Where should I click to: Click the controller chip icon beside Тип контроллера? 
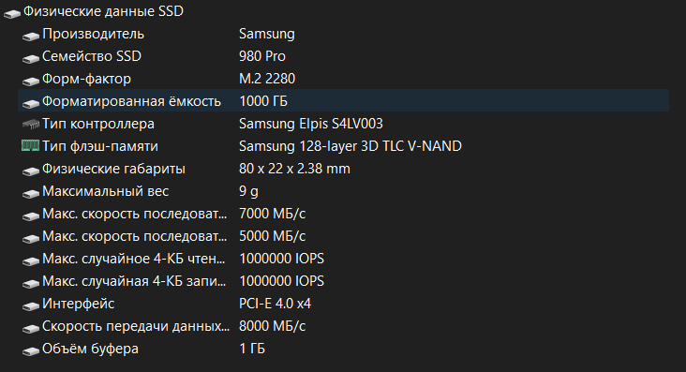click(31, 125)
